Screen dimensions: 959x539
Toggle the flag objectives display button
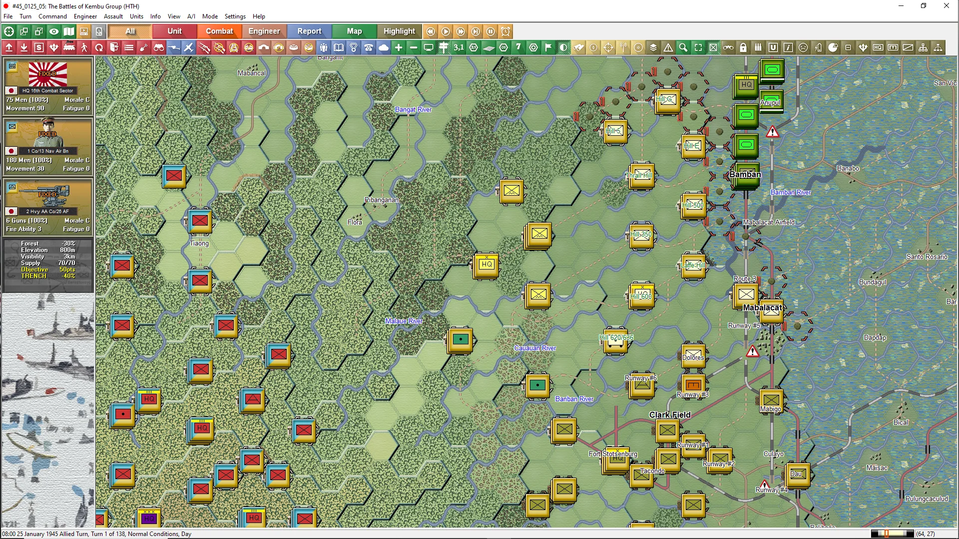[548, 48]
